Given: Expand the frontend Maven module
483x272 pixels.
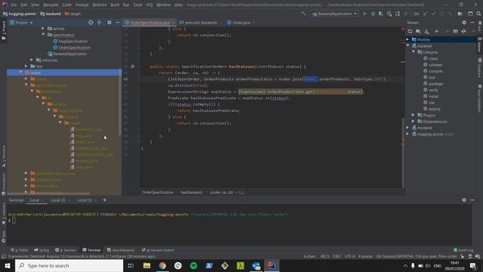Looking at the screenshot, I should [408, 128].
